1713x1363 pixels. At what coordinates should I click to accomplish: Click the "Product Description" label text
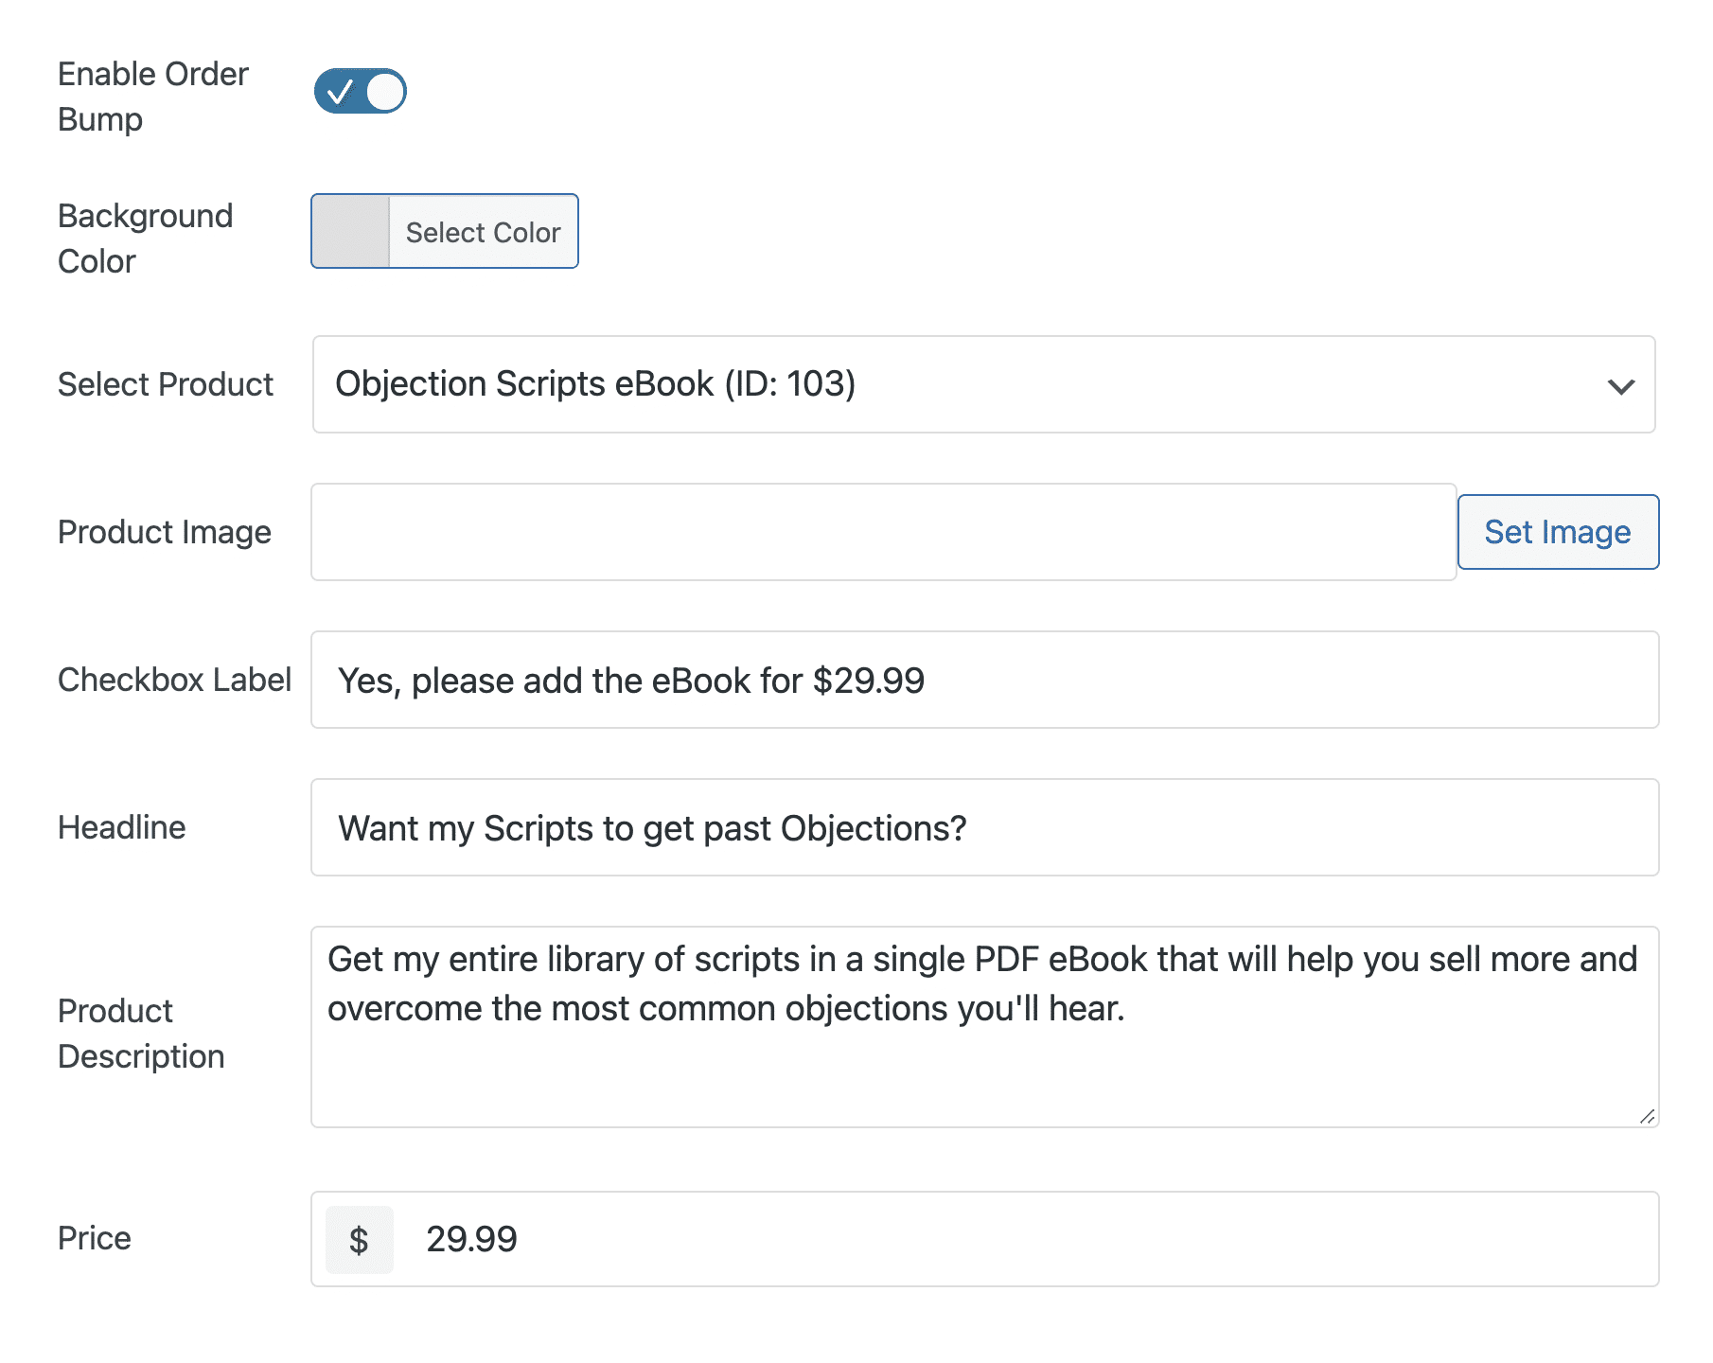141,1034
